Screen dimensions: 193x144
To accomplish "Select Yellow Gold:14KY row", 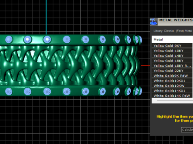I will [172, 56].
